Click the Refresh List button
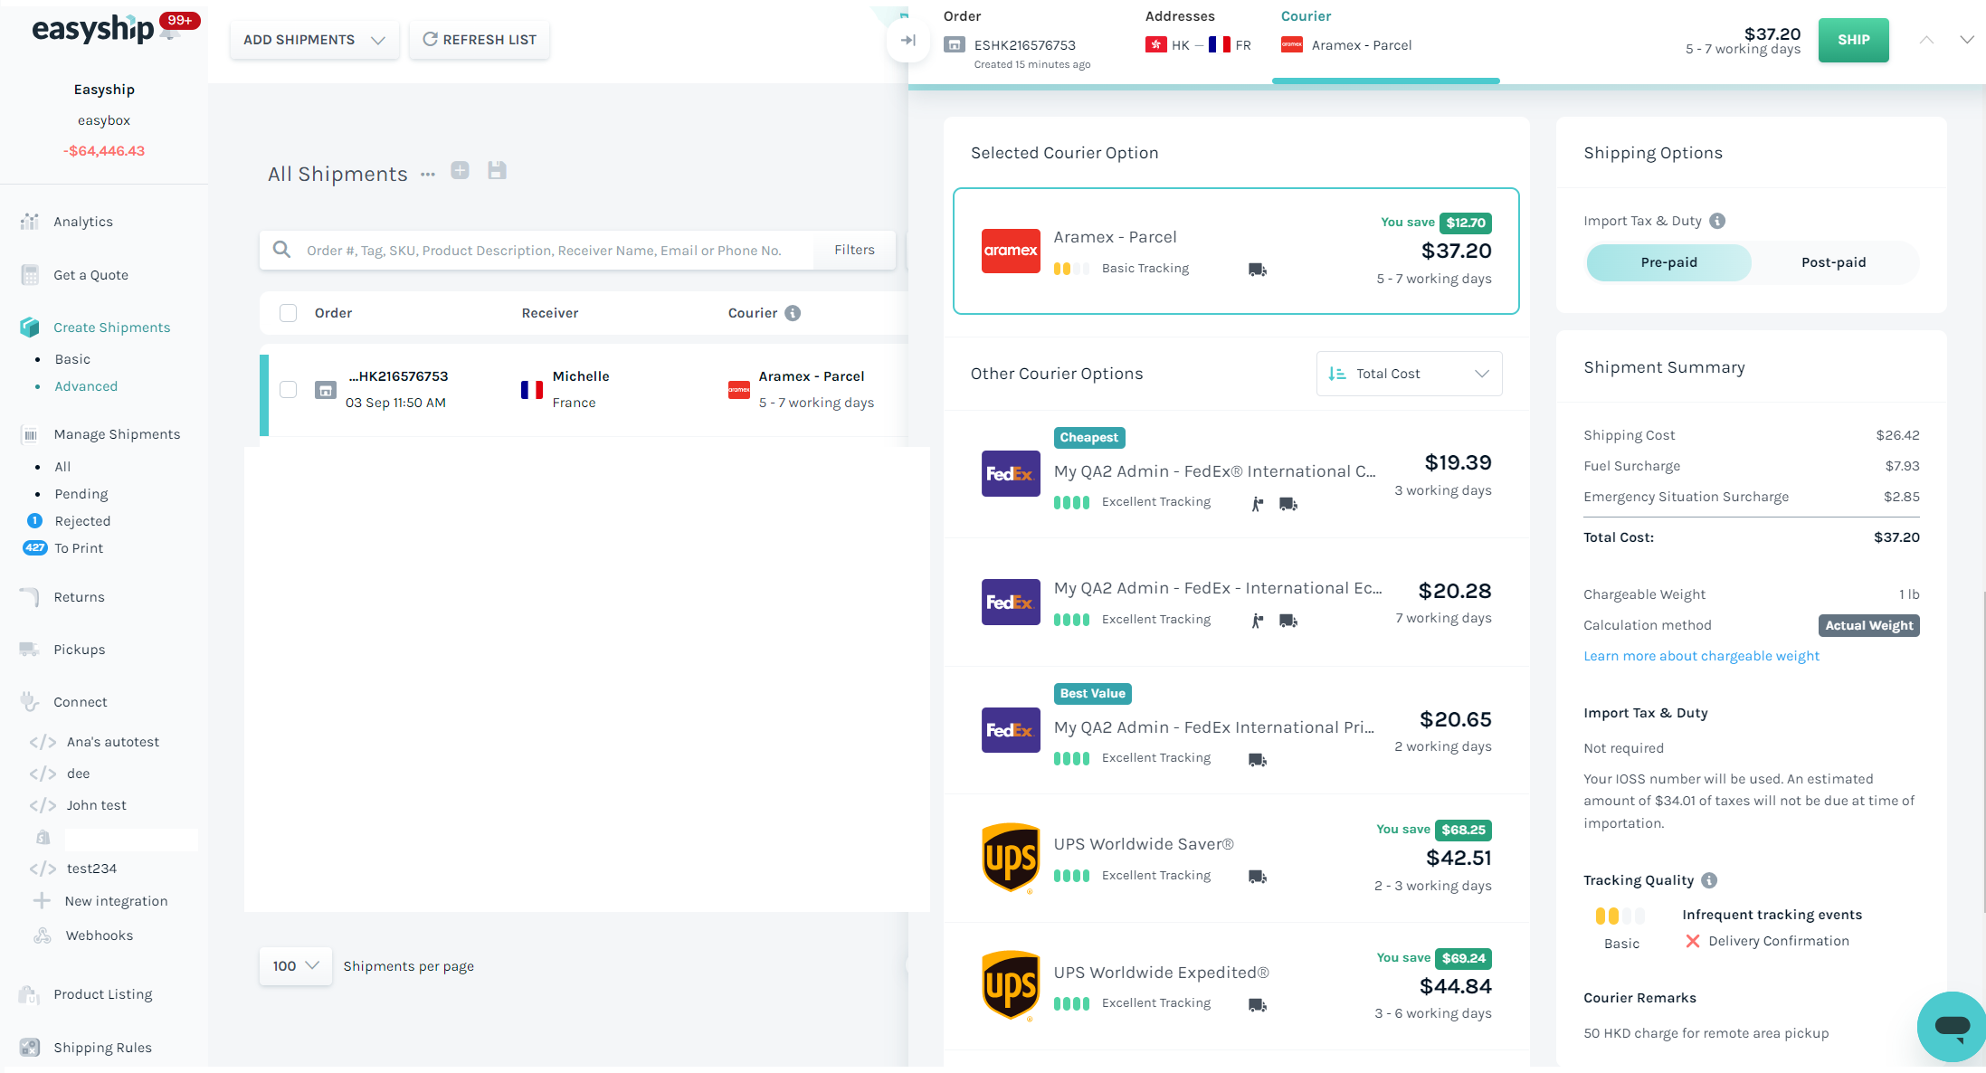The width and height of the screenshot is (1986, 1073). pos(480,40)
